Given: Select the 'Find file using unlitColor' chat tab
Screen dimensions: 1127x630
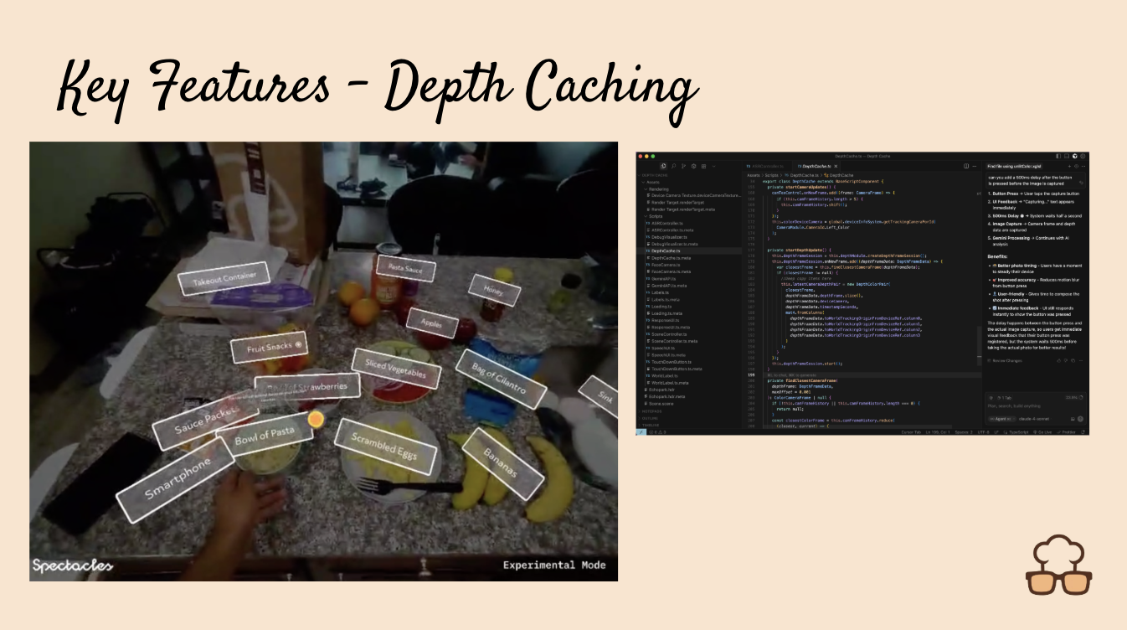Looking at the screenshot, I should (x=1014, y=166).
